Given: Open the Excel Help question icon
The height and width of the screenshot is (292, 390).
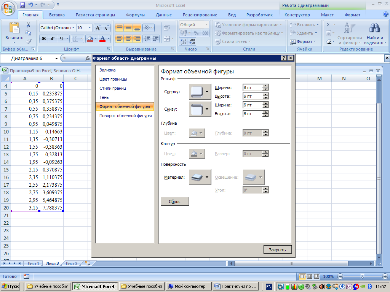Looking at the screenshot, I should (x=386, y=14).
